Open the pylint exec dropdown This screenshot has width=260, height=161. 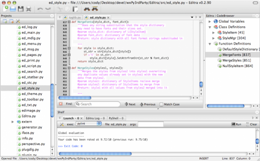(88, 124)
